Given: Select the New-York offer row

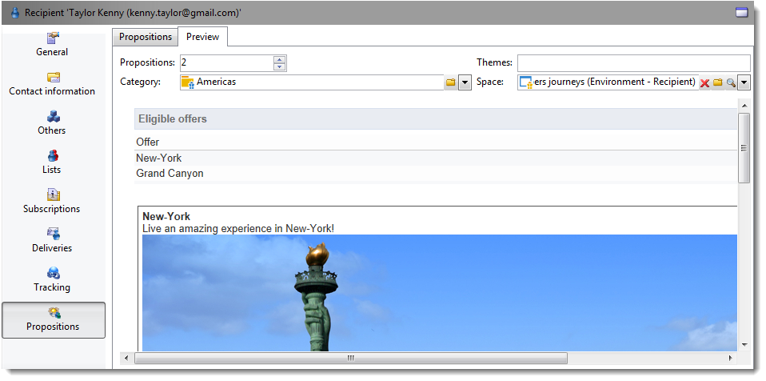Looking at the screenshot, I should tap(436, 158).
